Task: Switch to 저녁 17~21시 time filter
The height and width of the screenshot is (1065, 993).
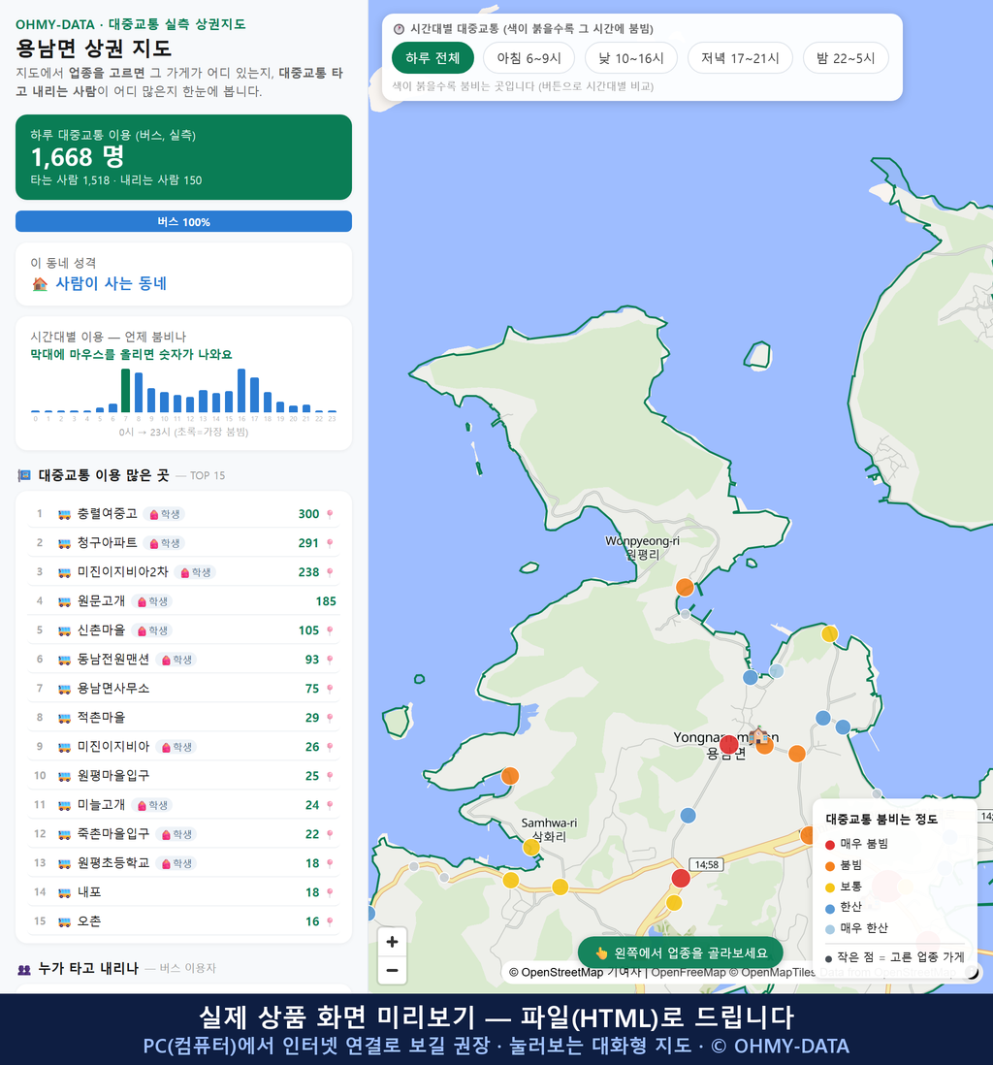Action: (x=740, y=58)
